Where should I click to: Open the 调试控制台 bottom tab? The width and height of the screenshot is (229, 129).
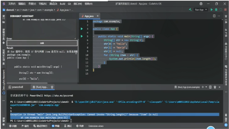[40, 126]
